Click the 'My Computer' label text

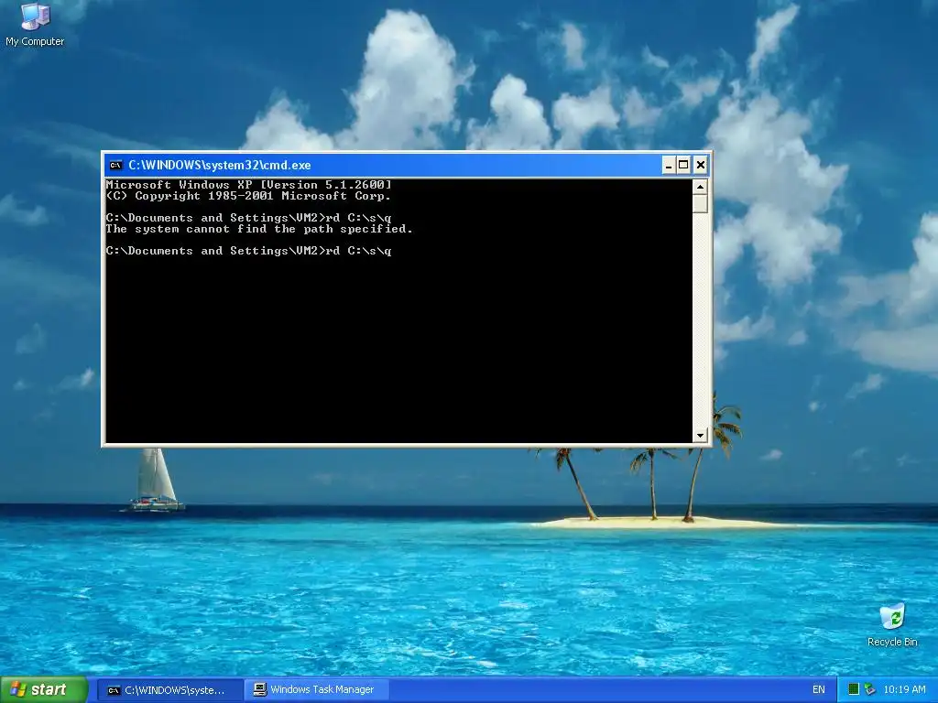click(35, 41)
